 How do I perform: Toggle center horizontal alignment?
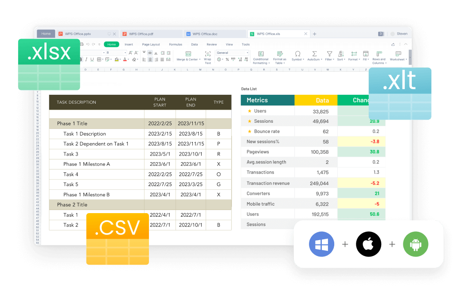point(150,59)
